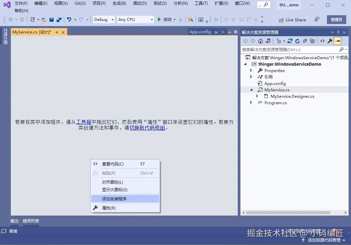Select 对齐图标(L) in context menu
The height and width of the screenshot is (245, 351).
pos(125,182)
